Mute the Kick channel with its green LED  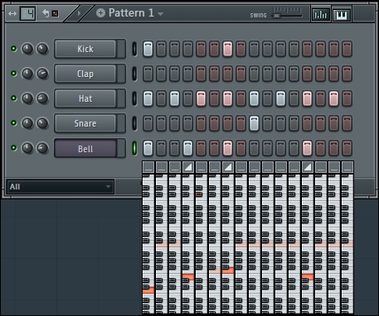pyautogui.click(x=13, y=49)
